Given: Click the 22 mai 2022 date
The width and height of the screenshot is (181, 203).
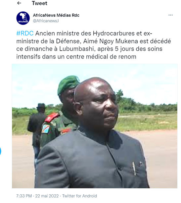Looking at the screenshot, I should [x=47, y=196].
